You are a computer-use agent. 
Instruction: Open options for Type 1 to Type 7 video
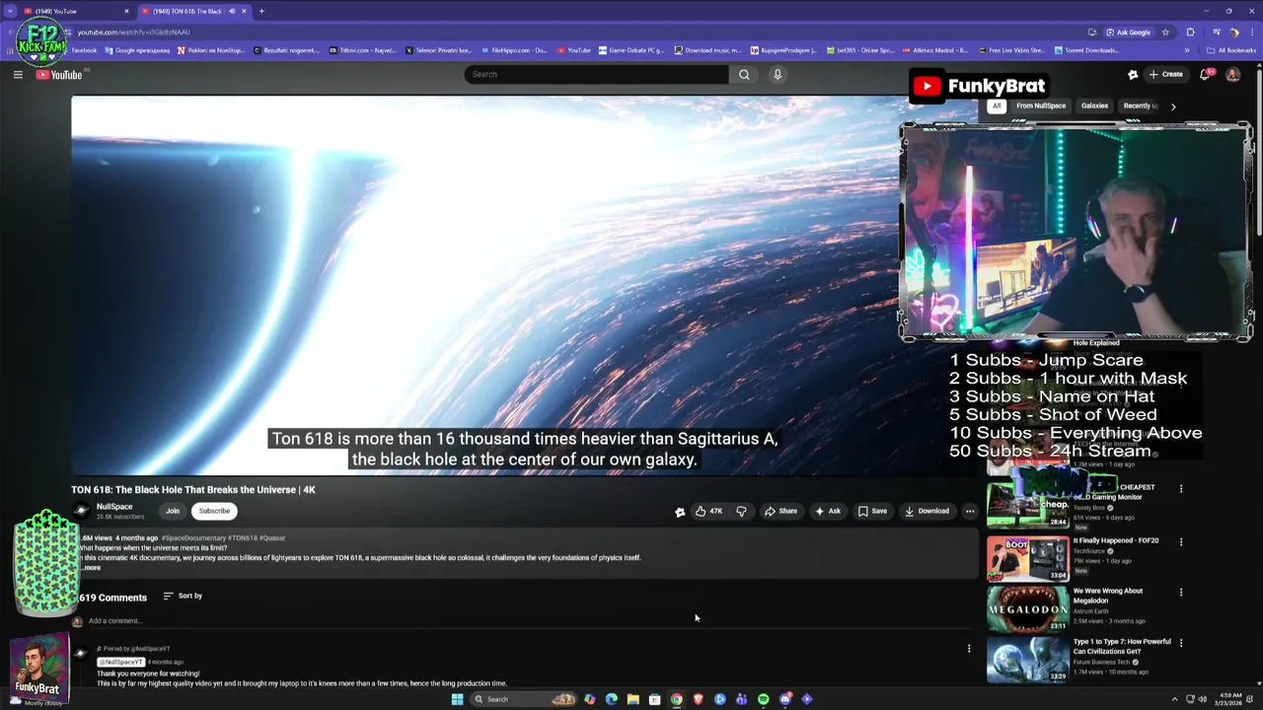1181,643
